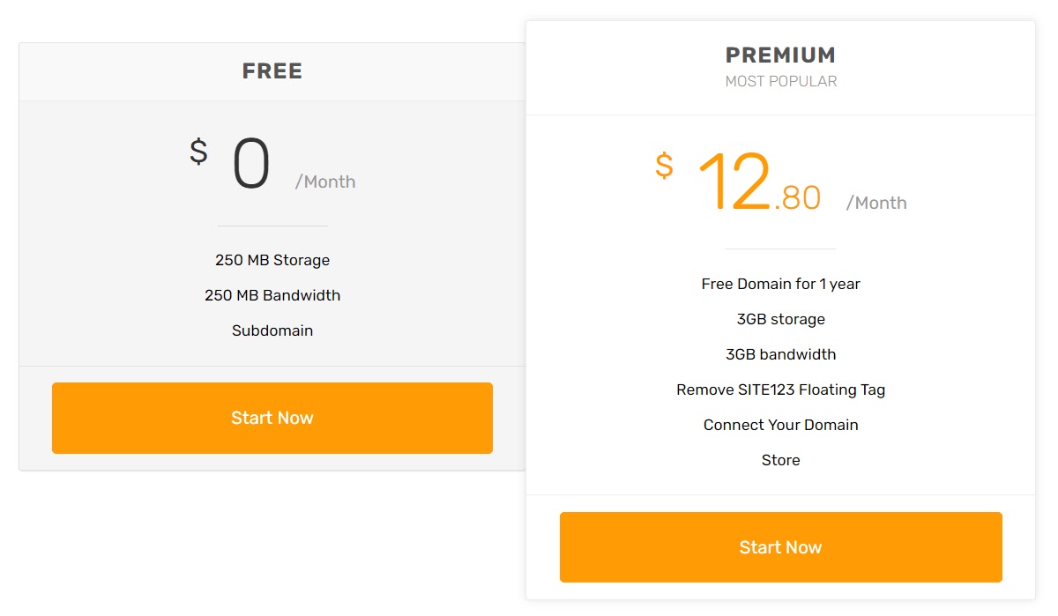The height and width of the screenshot is (616, 1058).
Task: Select the 'Subdomain' feature line
Action: point(272,330)
